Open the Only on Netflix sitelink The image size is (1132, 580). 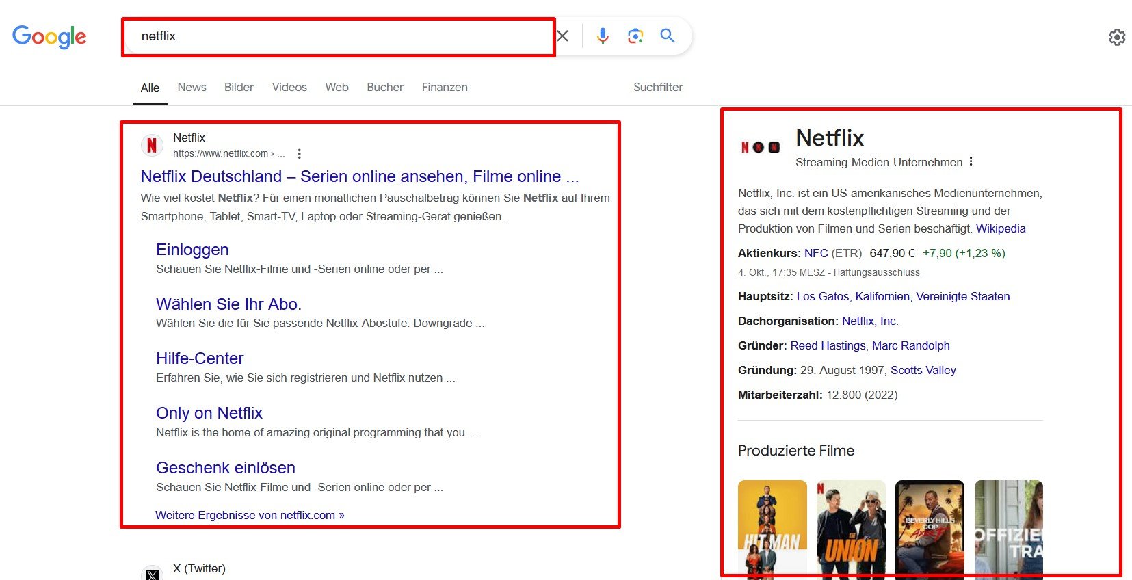click(x=209, y=413)
